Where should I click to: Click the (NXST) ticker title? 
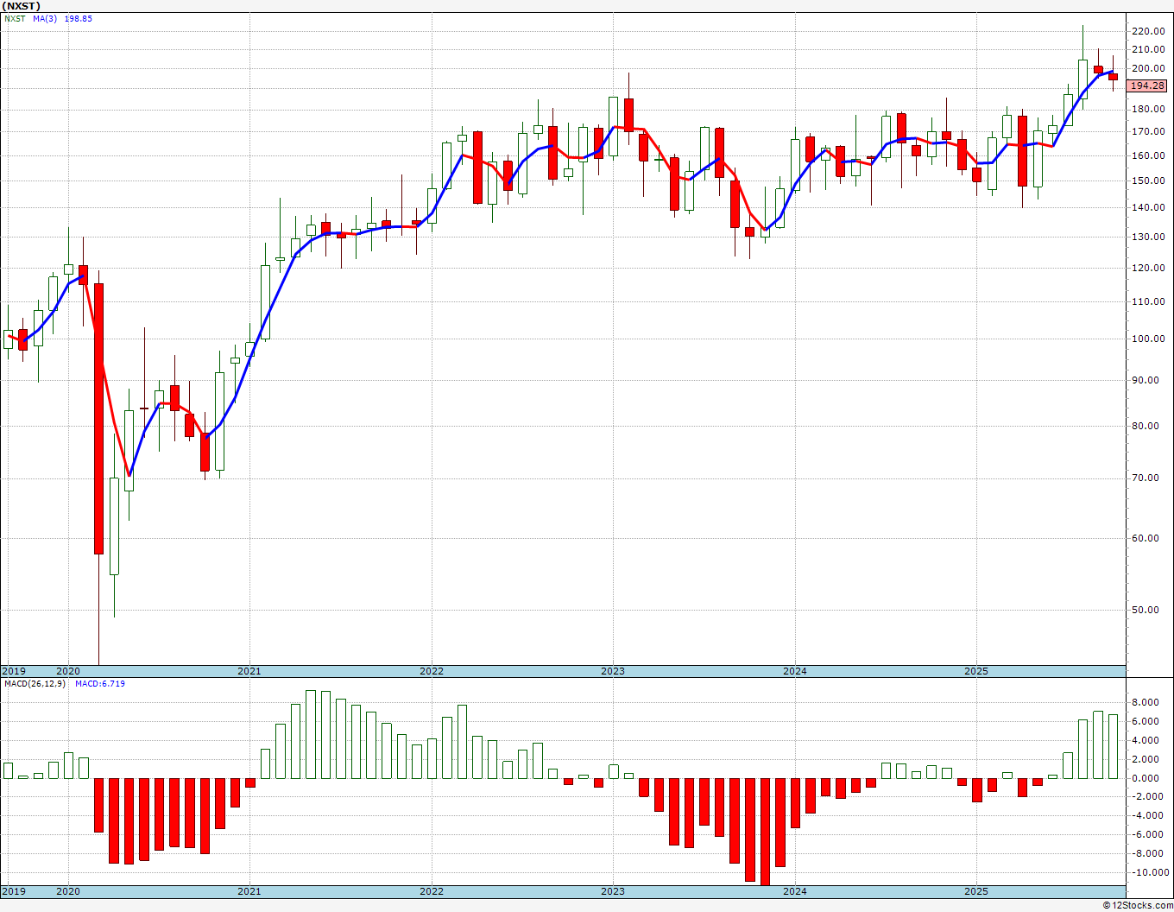coord(22,6)
